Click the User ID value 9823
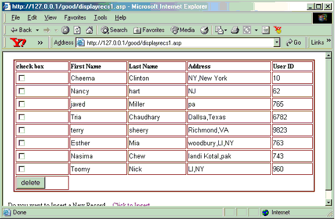This screenshot has width=336, height=220. point(280,130)
